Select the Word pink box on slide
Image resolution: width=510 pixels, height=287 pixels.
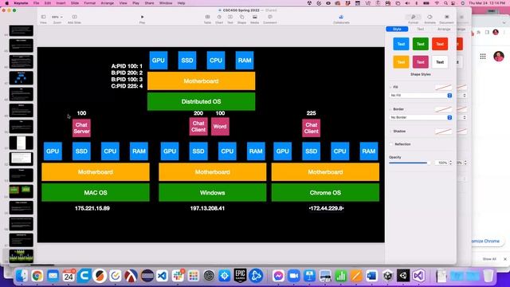click(220, 127)
